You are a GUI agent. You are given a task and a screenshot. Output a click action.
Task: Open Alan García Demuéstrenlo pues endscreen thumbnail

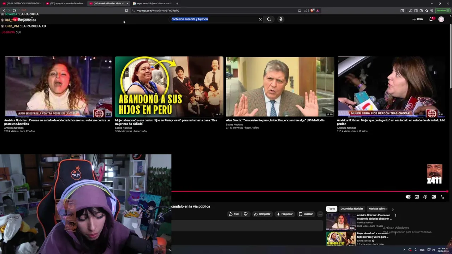(x=280, y=87)
